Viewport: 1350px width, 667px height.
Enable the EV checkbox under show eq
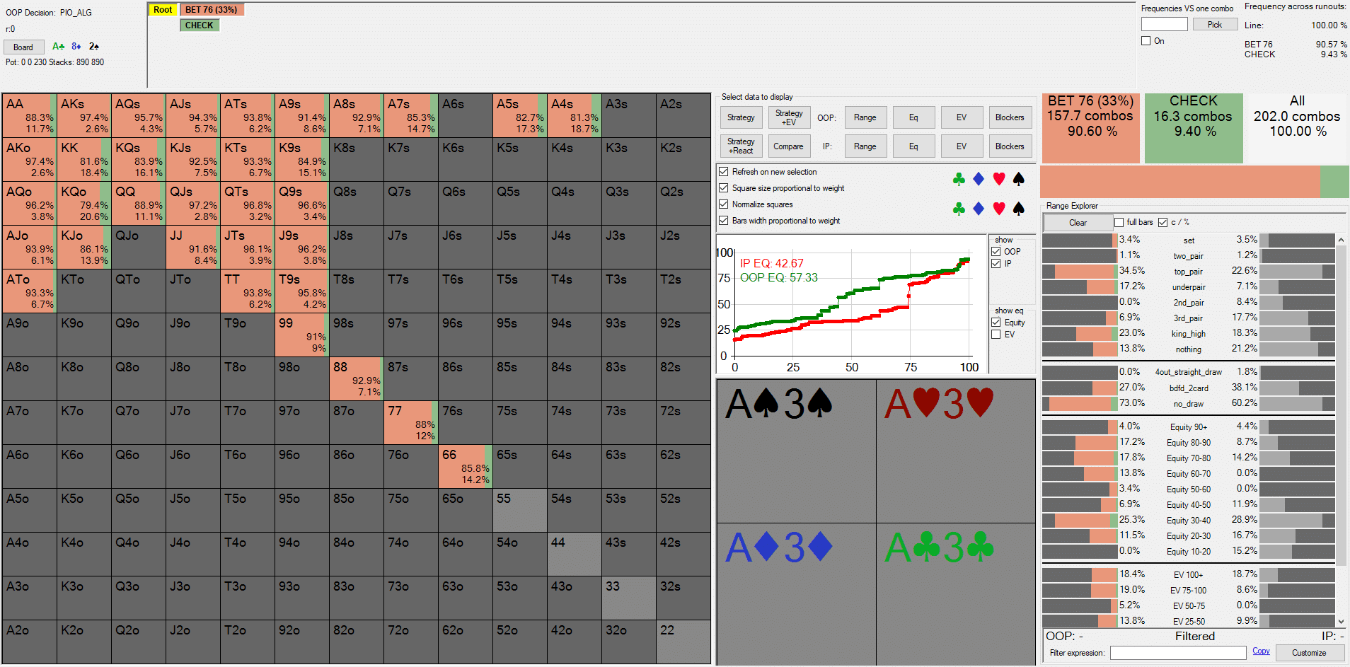click(996, 335)
